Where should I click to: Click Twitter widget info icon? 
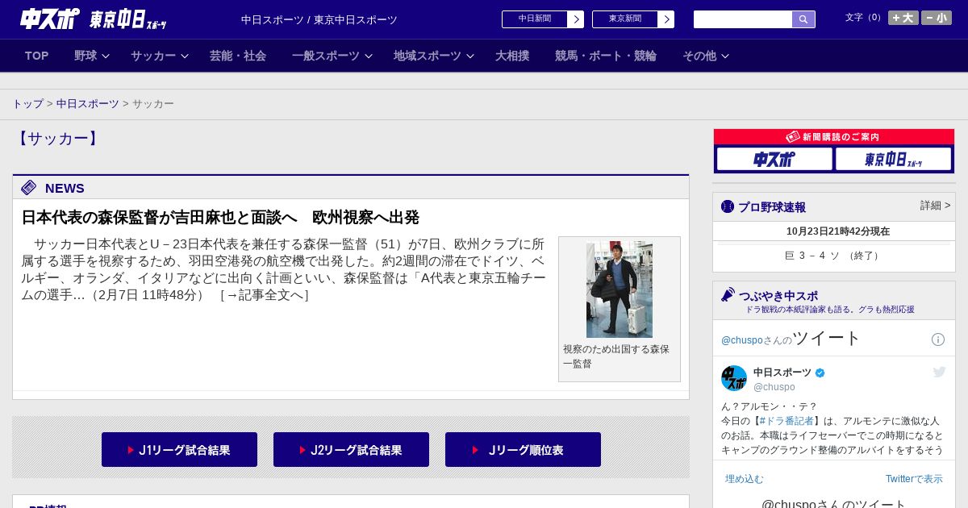(938, 339)
